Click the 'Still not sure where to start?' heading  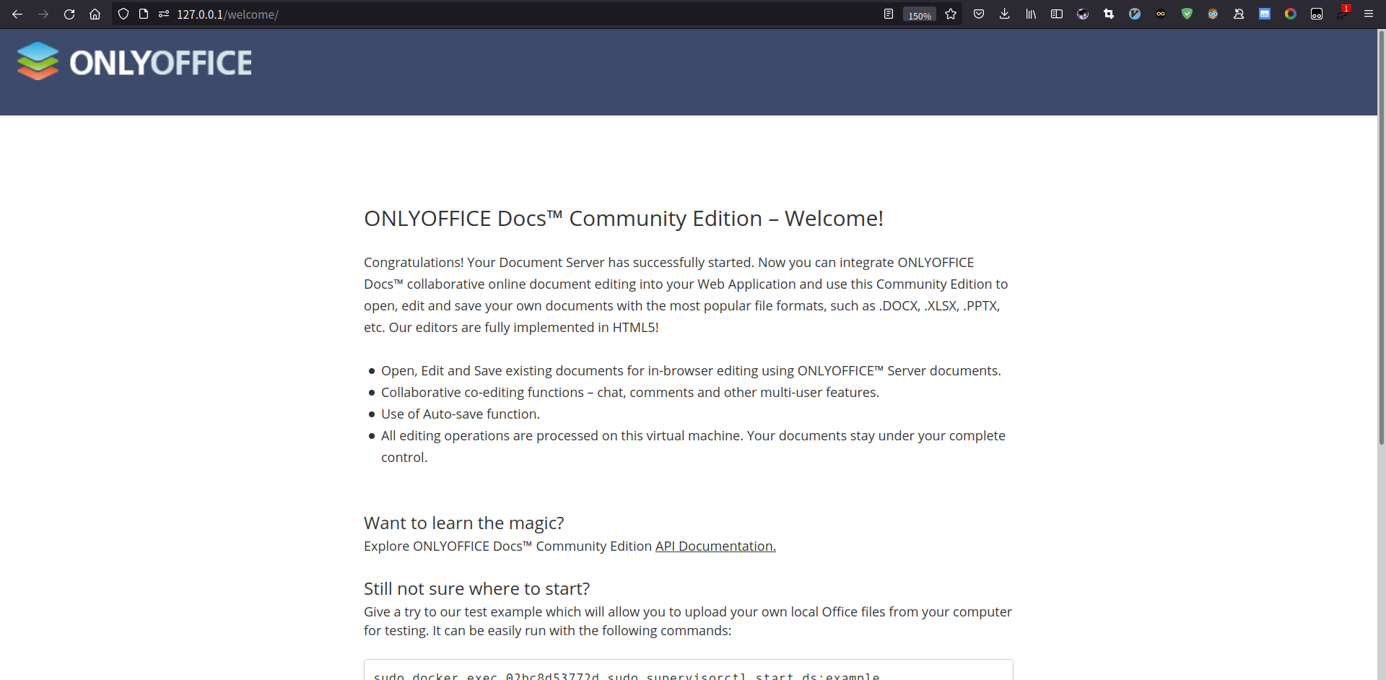click(476, 589)
